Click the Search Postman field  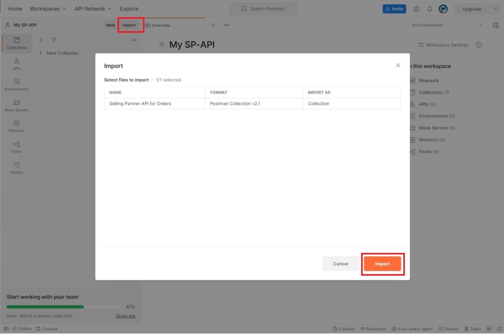tap(263, 9)
